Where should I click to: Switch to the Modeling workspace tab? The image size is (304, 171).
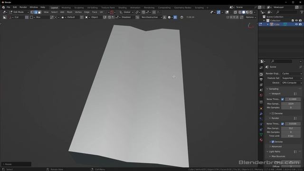tap(66, 8)
